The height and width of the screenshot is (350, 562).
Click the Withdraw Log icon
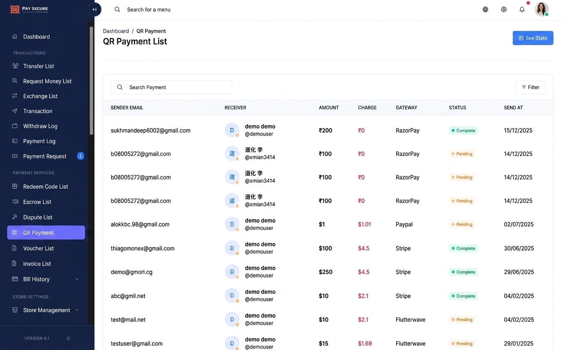pos(15,126)
